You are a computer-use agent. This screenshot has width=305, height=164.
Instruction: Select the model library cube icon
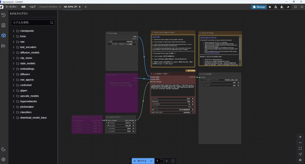coord(3,35)
